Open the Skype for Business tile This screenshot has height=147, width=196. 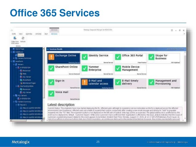(x=164, y=58)
